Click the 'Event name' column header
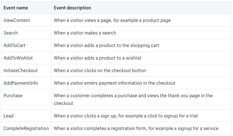 pos(16,8)
